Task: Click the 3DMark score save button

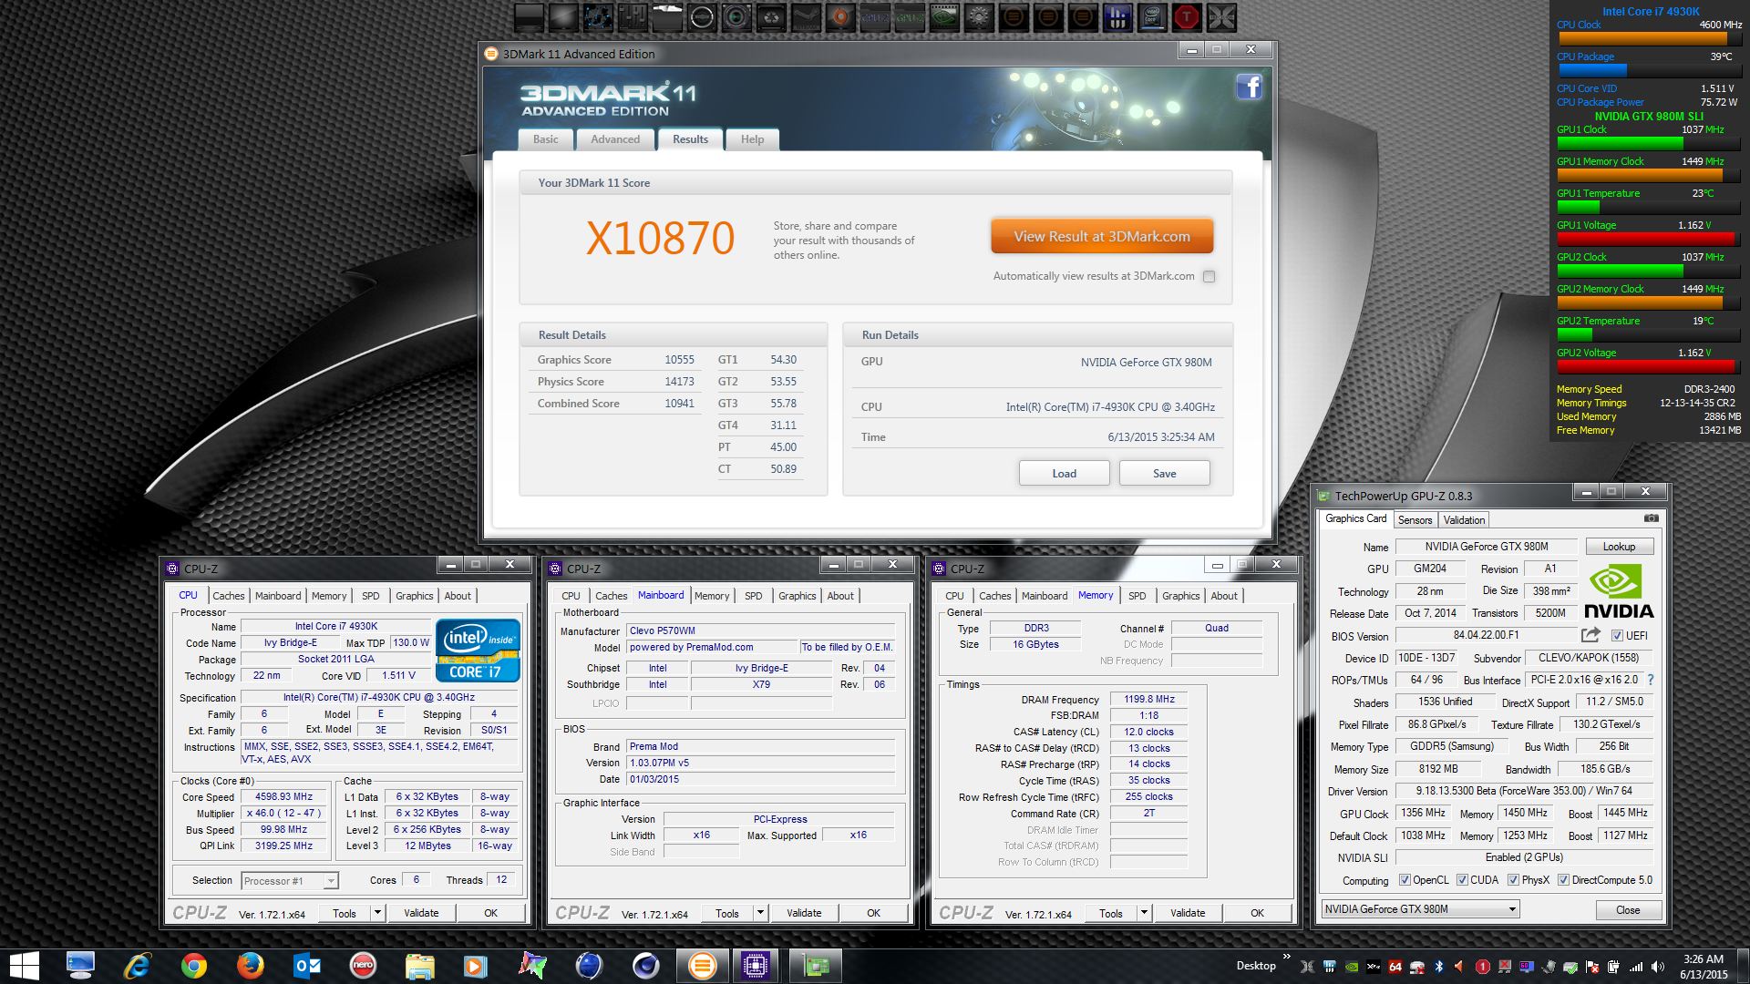Action: 1164,474
